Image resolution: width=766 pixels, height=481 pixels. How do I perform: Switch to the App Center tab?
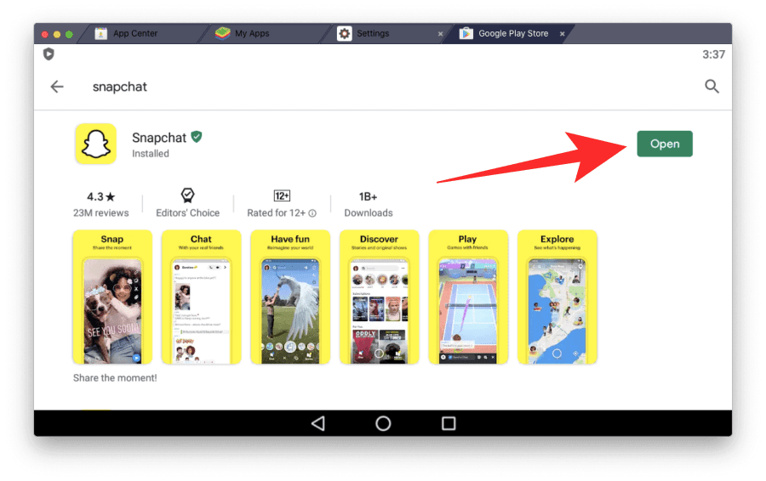pyautogui.click(x=141, y=34)
